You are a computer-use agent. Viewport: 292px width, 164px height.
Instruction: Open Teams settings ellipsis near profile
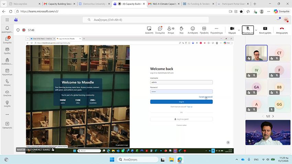278,20
